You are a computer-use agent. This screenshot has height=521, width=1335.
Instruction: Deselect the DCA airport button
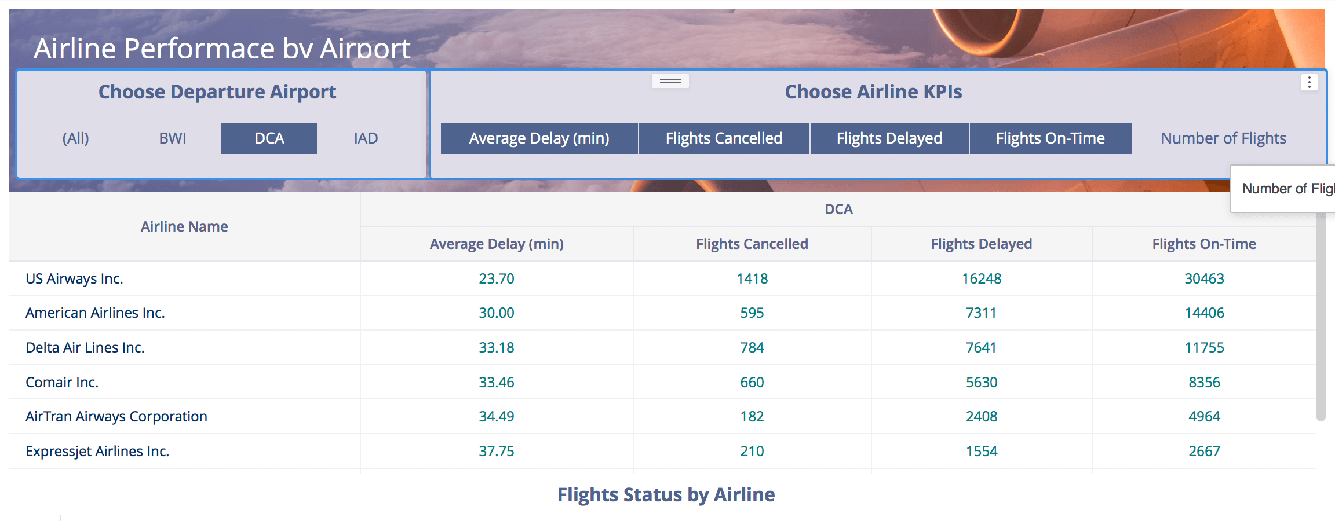click(269, 138)
